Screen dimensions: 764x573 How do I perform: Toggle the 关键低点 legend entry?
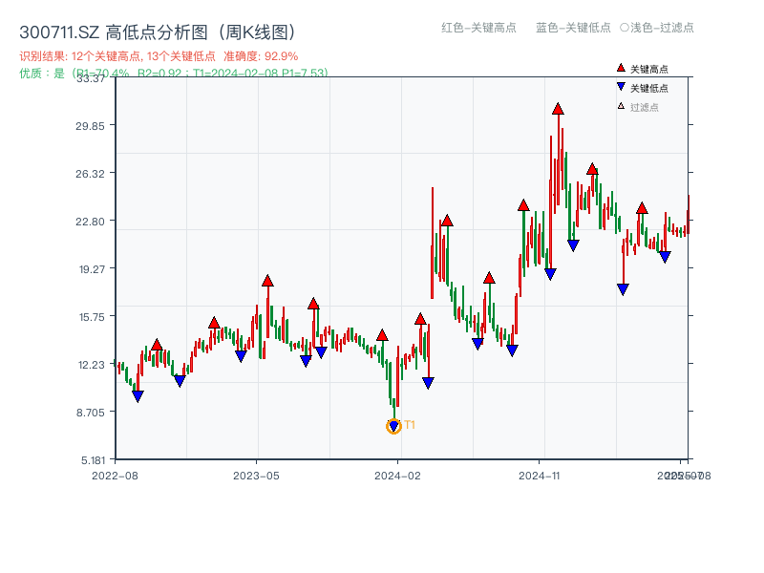click(642, 88)
